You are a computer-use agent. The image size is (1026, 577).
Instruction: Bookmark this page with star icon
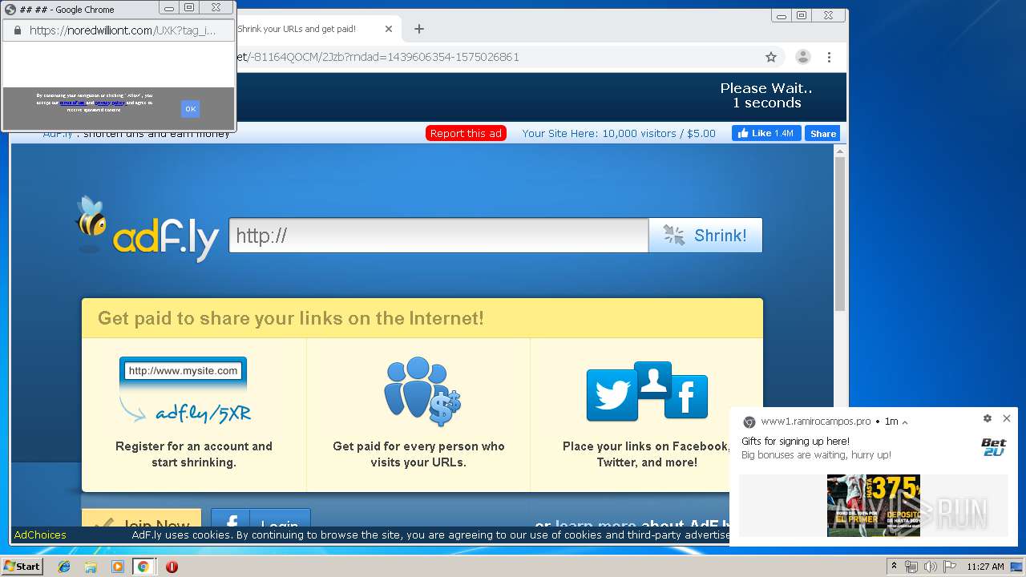click(x=771, y=57)
